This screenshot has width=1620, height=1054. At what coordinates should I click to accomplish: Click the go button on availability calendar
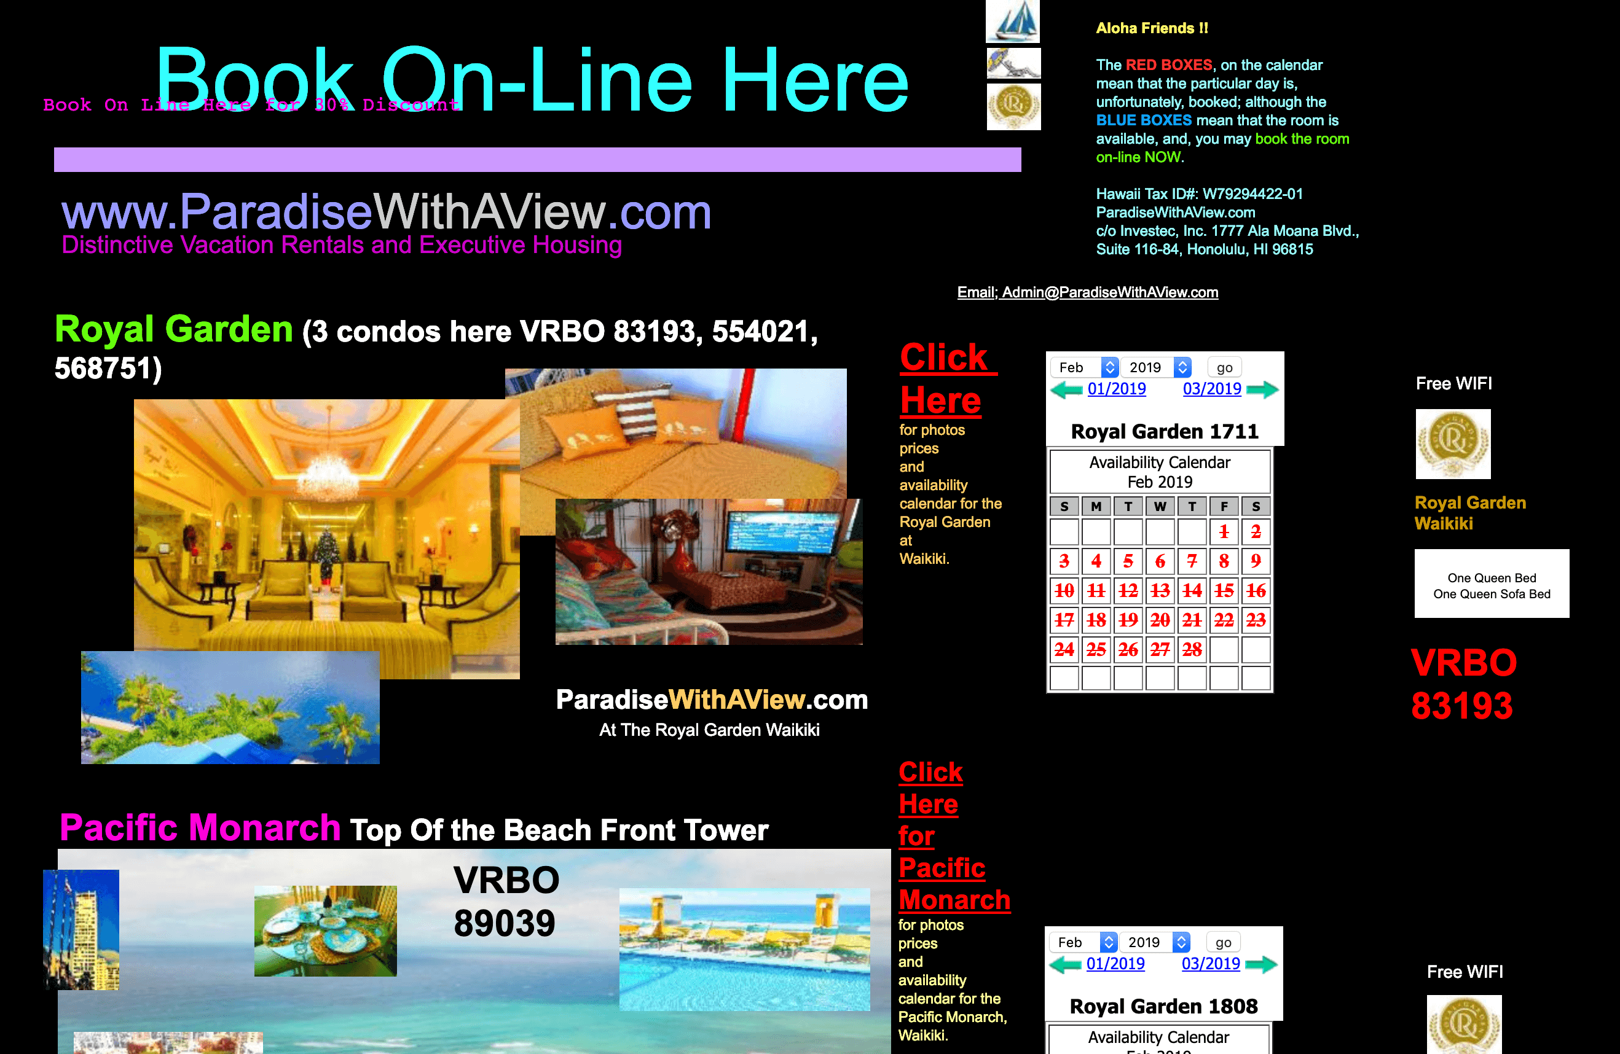click(x=1224, y=367)
